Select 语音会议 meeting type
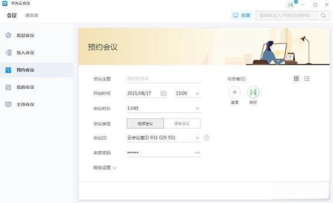The image size is (333, 203). (182, 124)
